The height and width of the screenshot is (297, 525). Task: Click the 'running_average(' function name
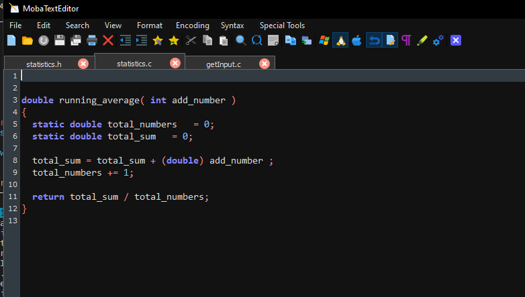click(102, 101)
